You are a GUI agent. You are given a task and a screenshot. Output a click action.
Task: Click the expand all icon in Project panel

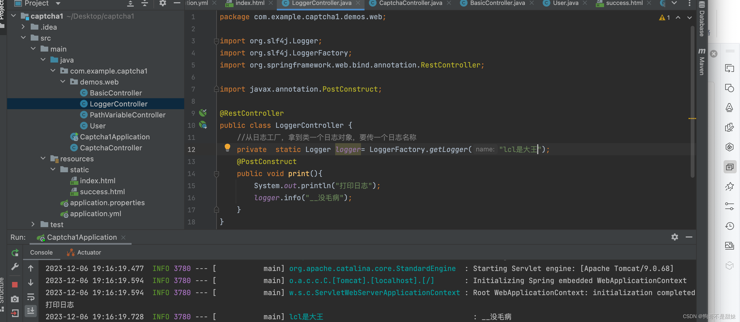130,3
